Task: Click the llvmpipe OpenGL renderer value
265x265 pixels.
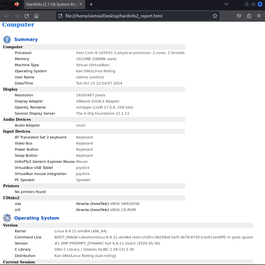Action: 105,107
